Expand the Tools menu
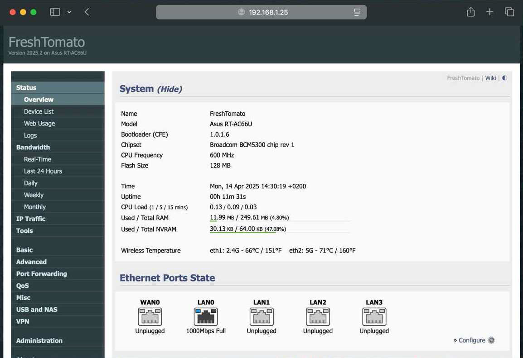Viewport: 523px width, 358px height. pos(58,231)
